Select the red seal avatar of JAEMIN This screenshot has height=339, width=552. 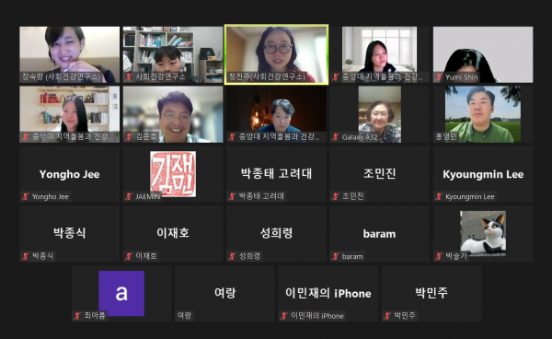point(173,174)
